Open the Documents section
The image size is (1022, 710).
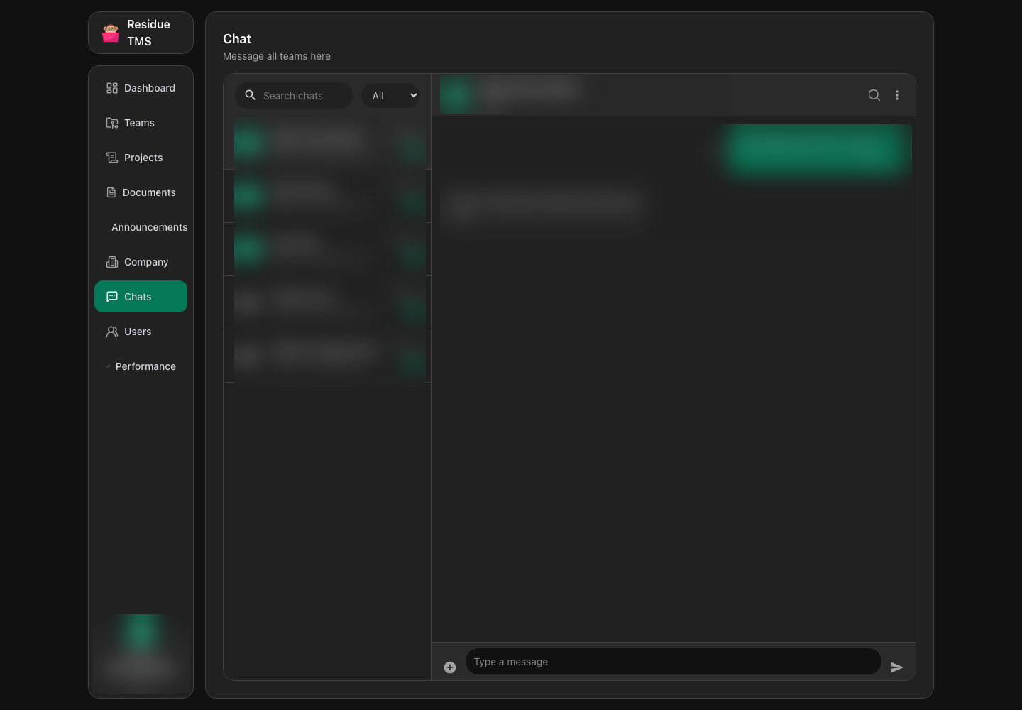(141, 192)
